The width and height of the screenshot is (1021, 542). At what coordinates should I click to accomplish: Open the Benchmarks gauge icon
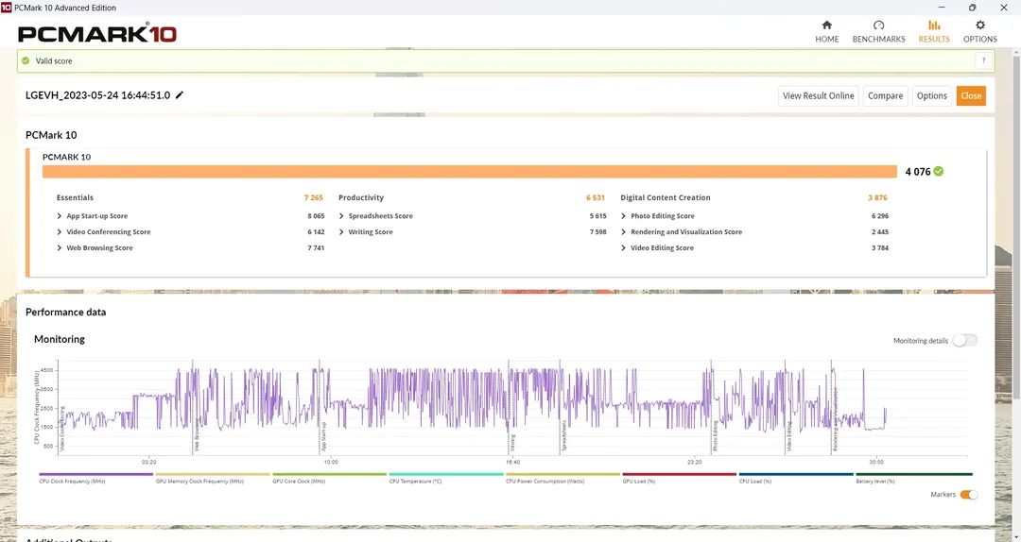coord(878,25)
